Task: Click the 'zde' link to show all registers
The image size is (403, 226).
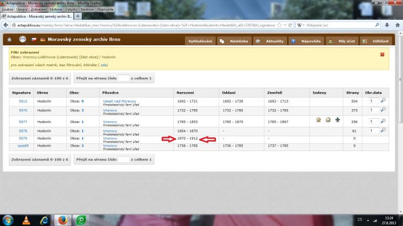Action: coord(103,65)
